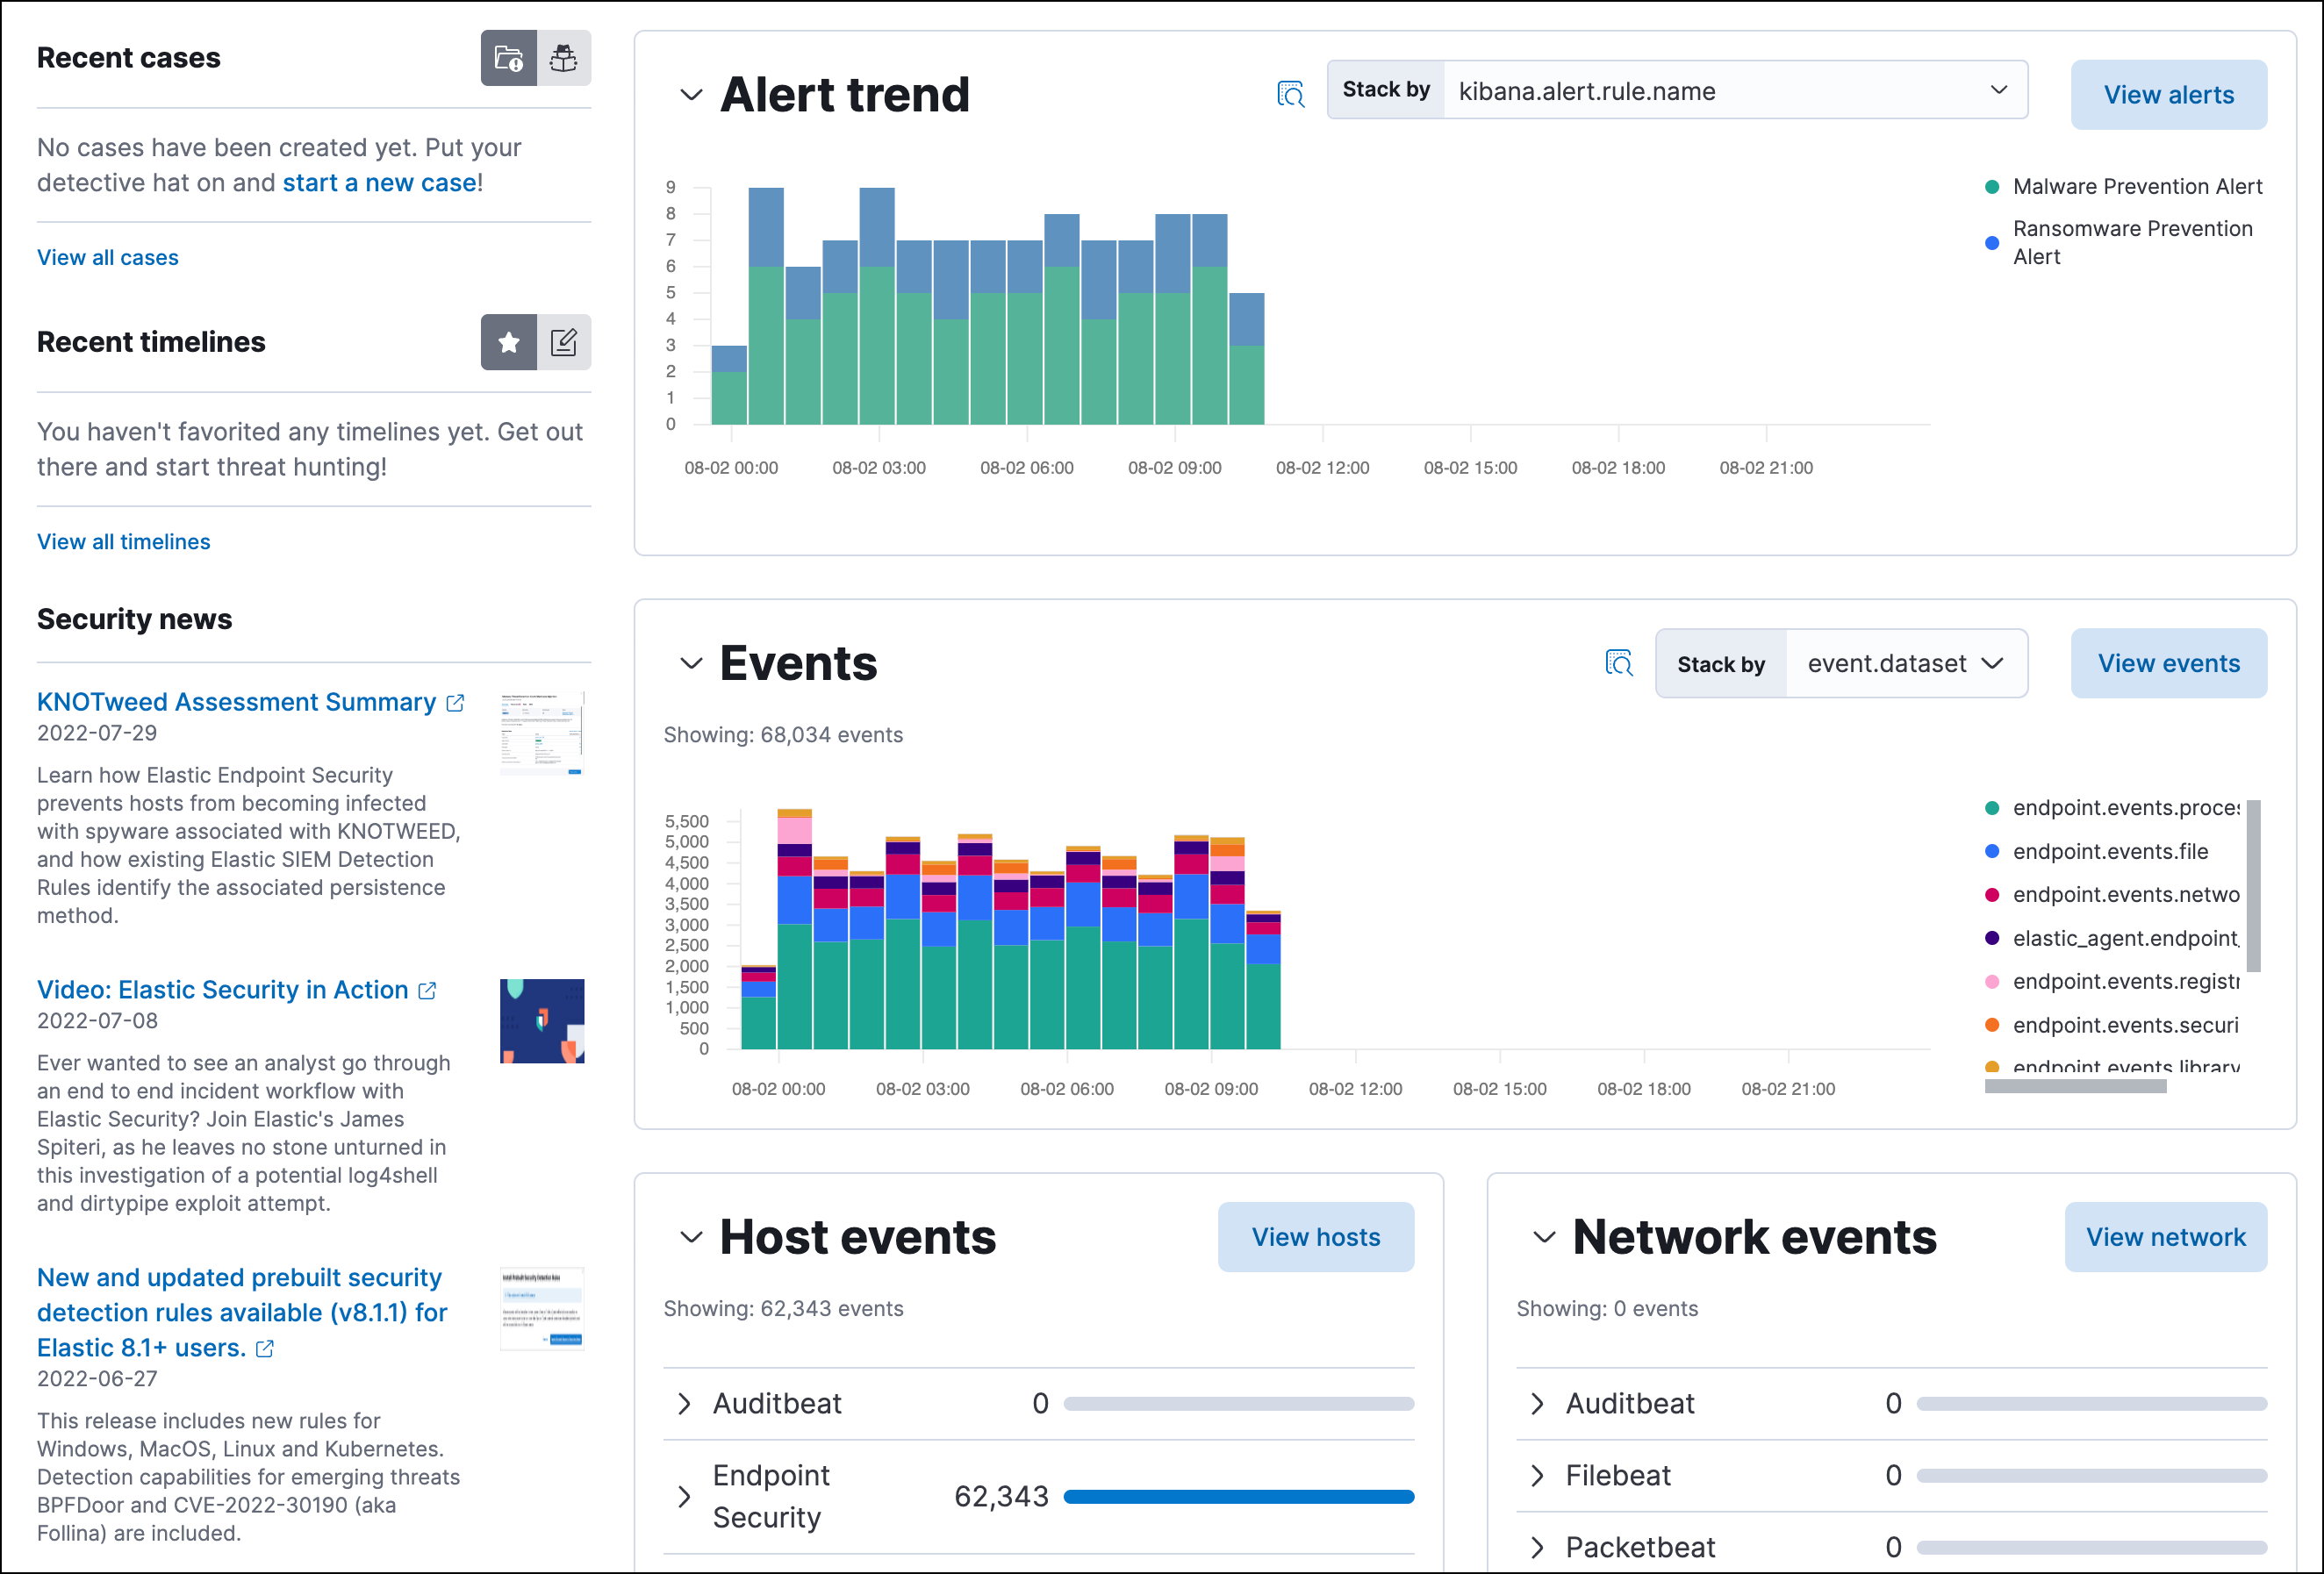Click View all cases link
Viewport: 2324px width, 1574px height.
pos(109,256)
